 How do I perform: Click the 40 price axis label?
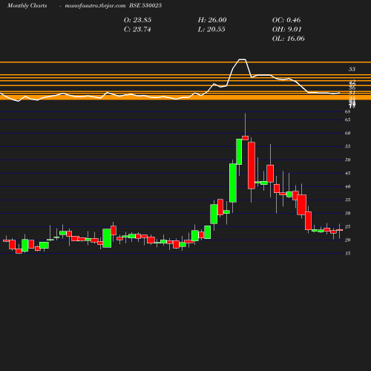[x=347, y=186]
